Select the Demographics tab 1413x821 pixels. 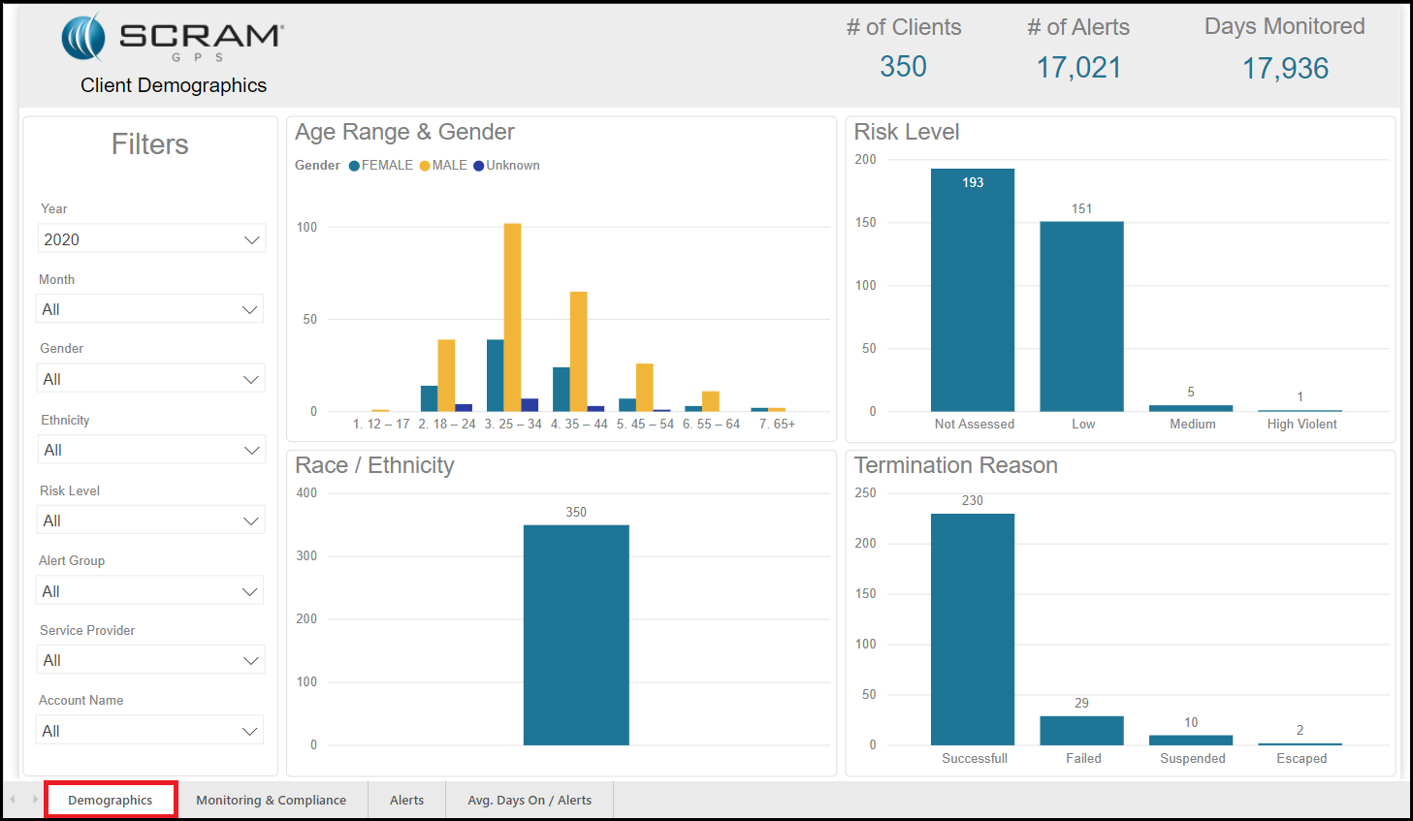(111, 800)
